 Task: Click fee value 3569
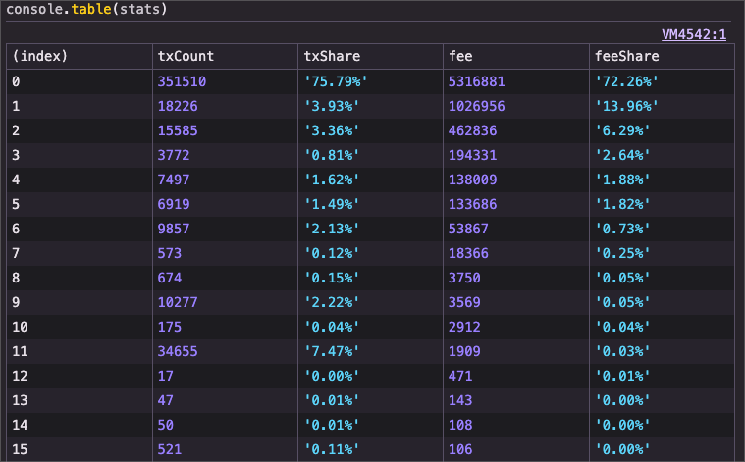click(464, 302)
